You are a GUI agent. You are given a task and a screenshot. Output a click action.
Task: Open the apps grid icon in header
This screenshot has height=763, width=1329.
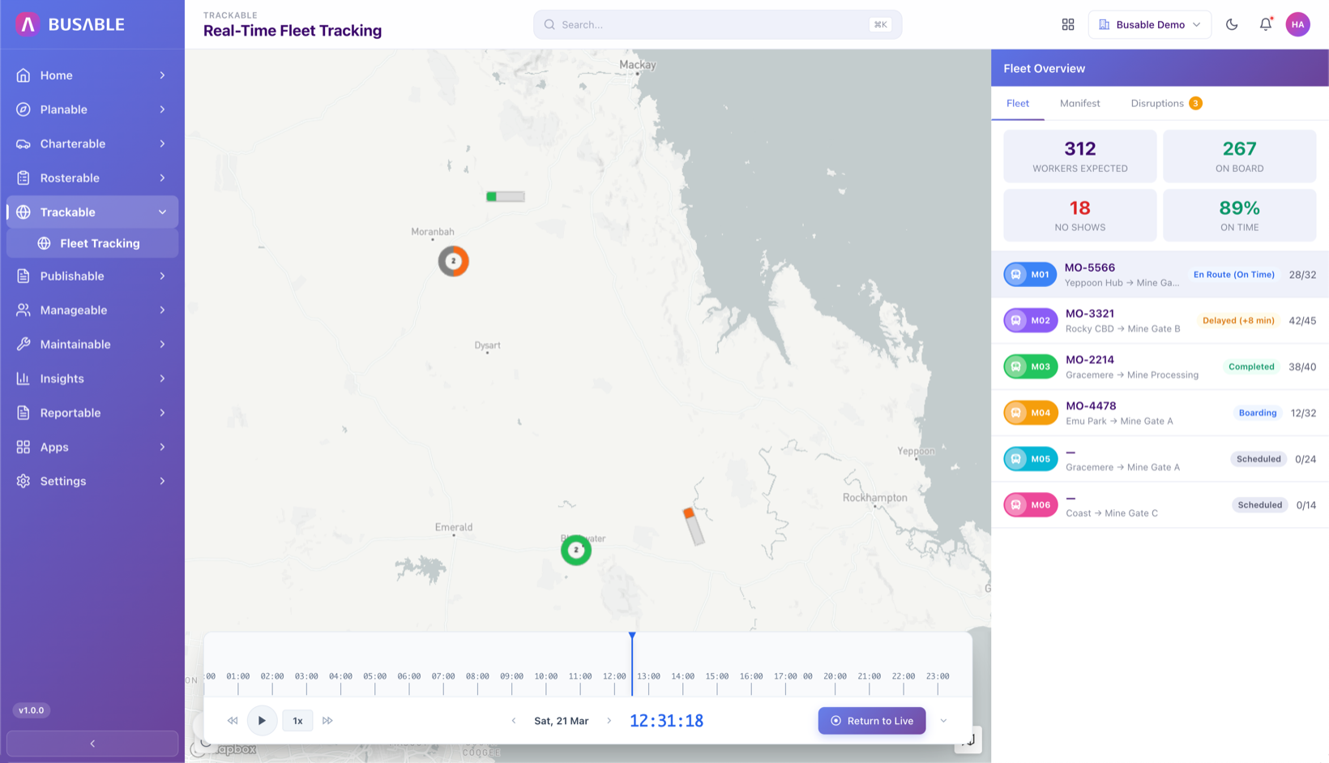pyautogui.click(x=1068, y=24)
